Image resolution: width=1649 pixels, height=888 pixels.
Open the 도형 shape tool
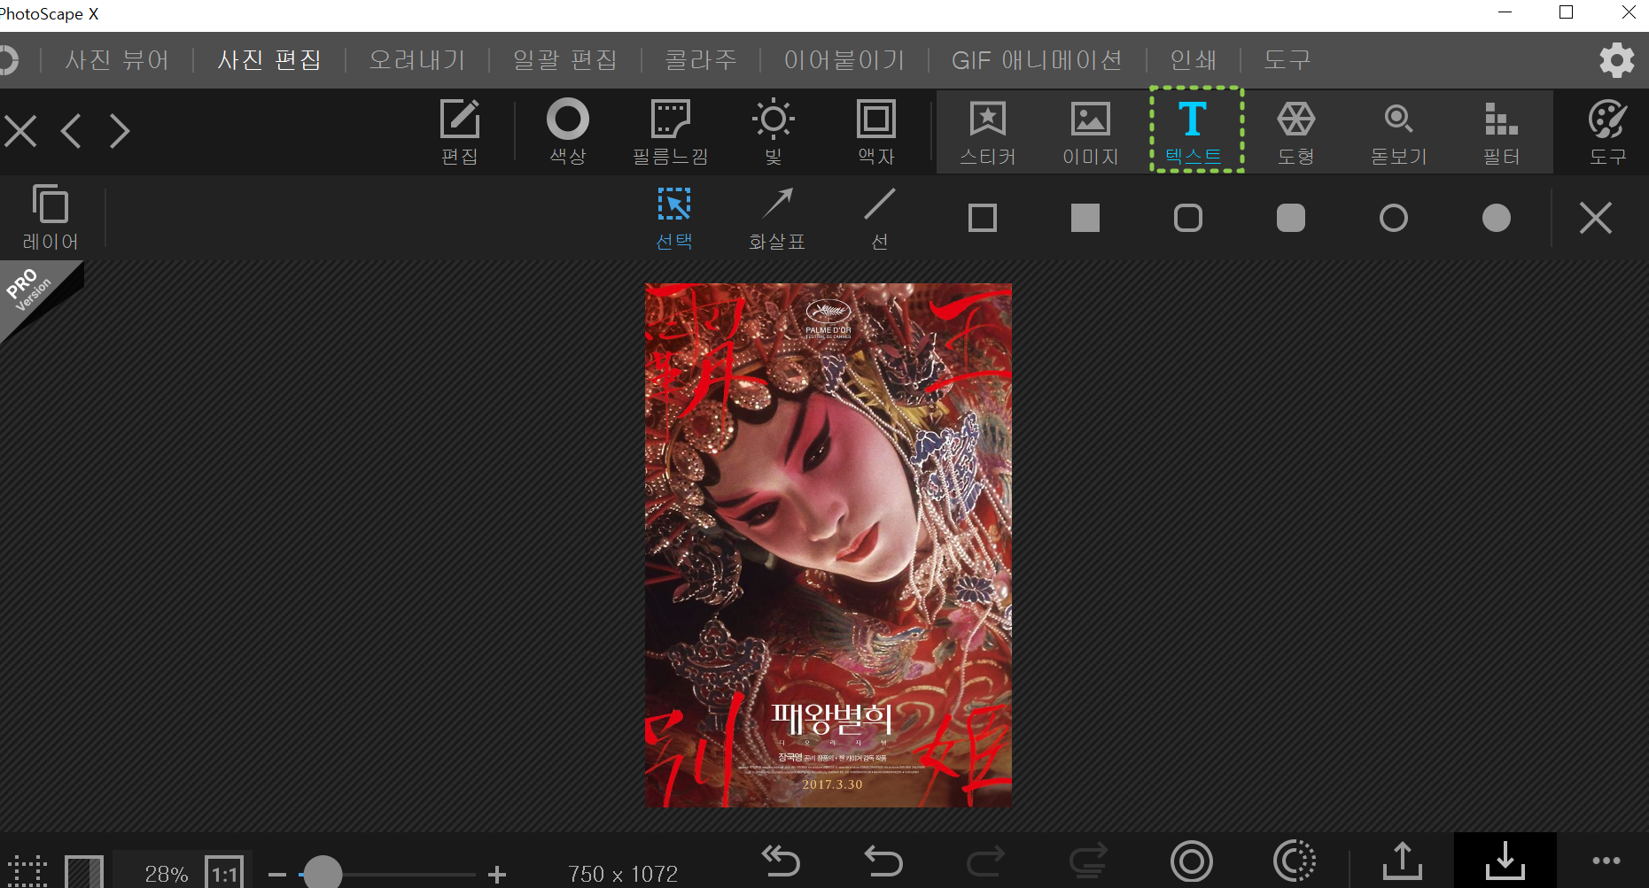pyautogui.click(x=1296, y=131)
